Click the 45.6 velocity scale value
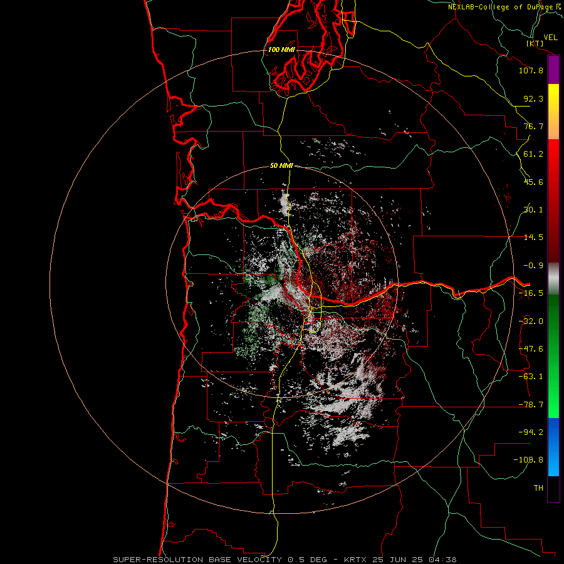Viewport: 564px width, 564px height. pos(533,182)
